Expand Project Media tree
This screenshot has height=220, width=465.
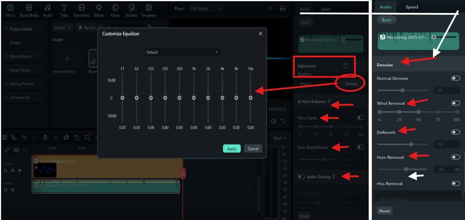6,29
